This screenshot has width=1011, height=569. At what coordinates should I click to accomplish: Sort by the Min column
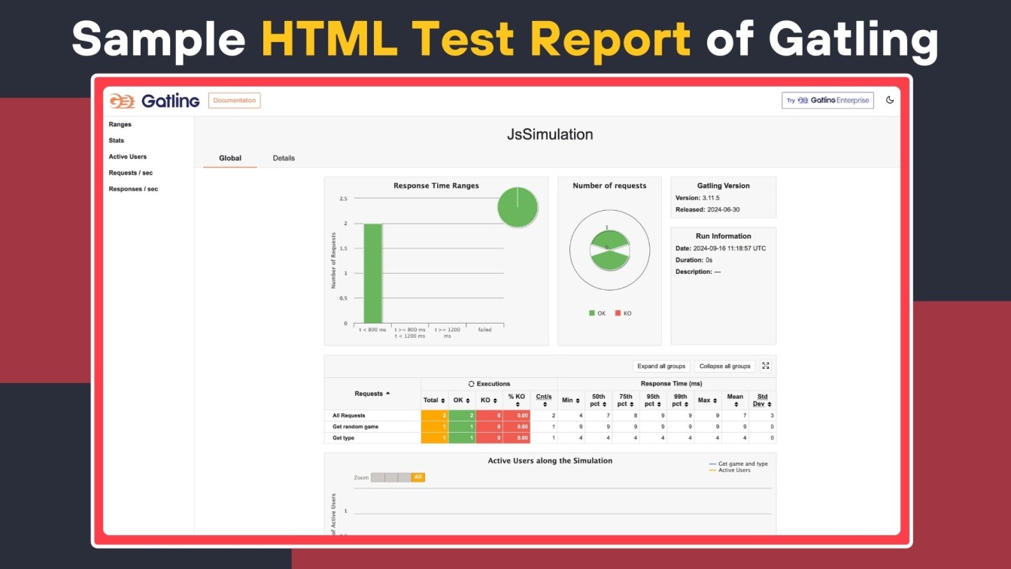(x=572, y=400)
